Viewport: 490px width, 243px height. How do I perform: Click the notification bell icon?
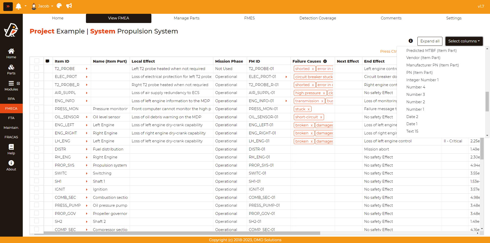(18, 6)
